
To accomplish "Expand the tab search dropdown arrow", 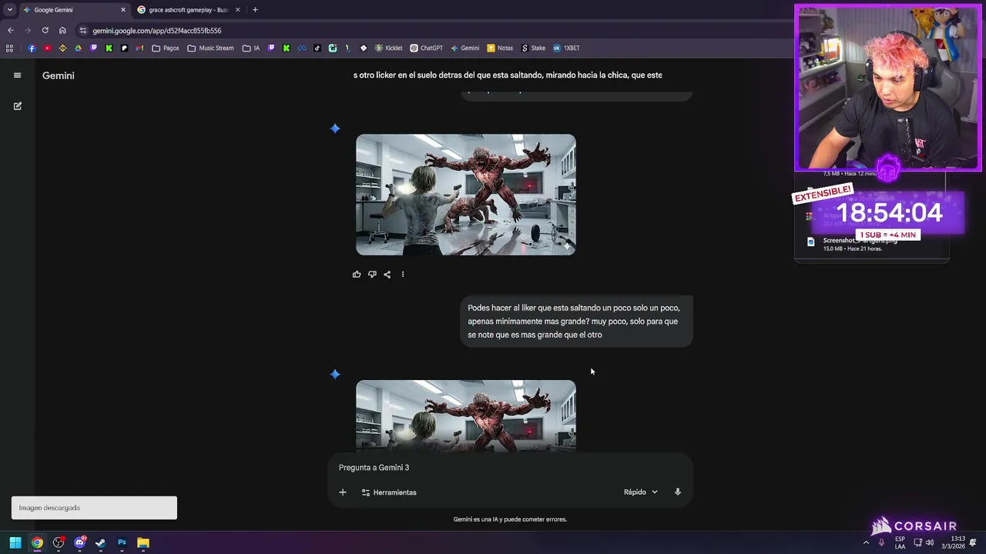I will tap(9, 10).
